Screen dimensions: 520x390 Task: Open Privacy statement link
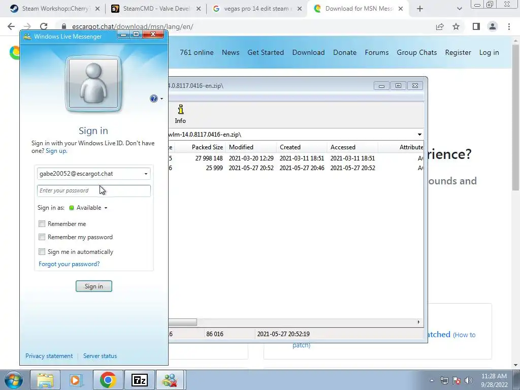click(49, 356)
